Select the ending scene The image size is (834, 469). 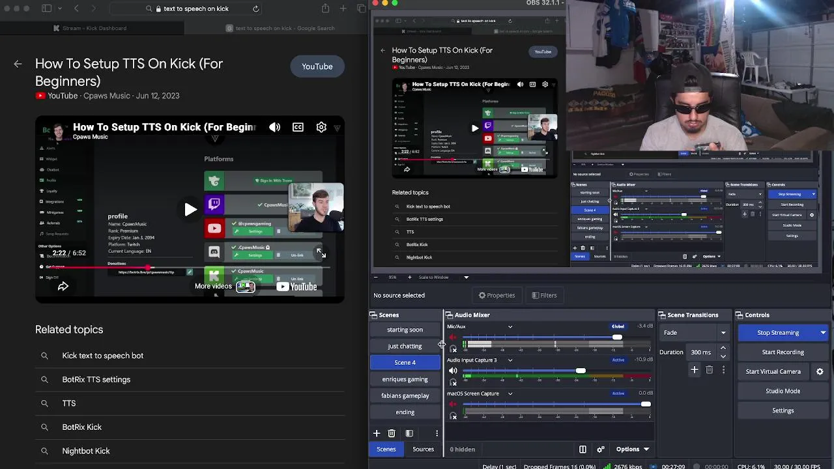pos(405,412)
